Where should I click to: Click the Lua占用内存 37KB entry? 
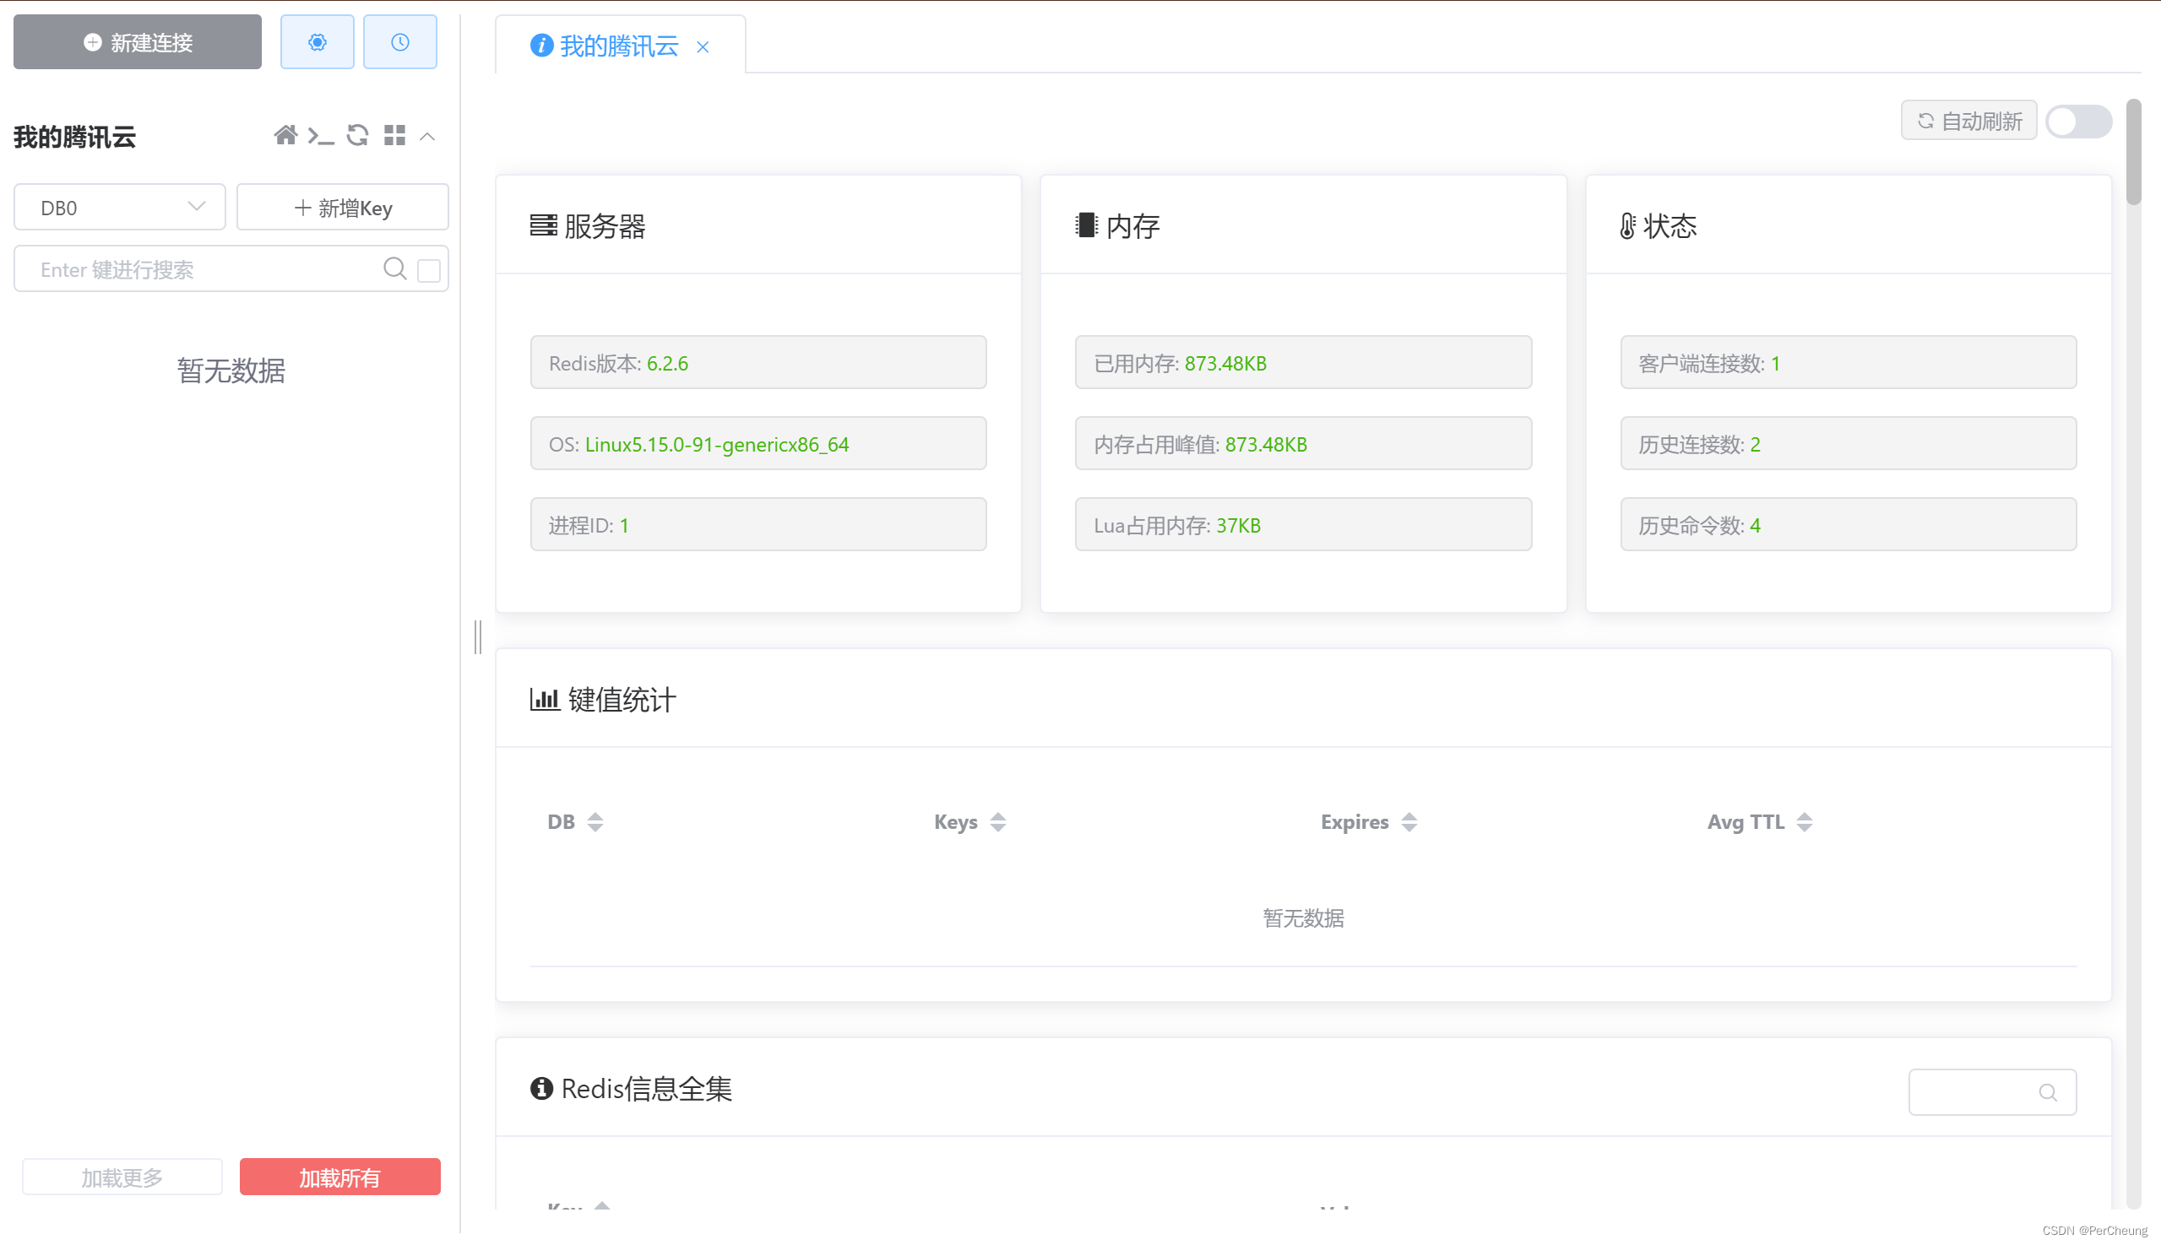[x=1303, y=524]
